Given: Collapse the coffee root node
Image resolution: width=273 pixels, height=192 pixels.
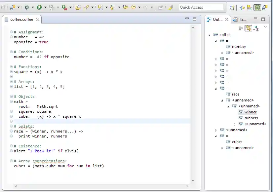Looking at the screenshot, I should (x=210, y=35).
